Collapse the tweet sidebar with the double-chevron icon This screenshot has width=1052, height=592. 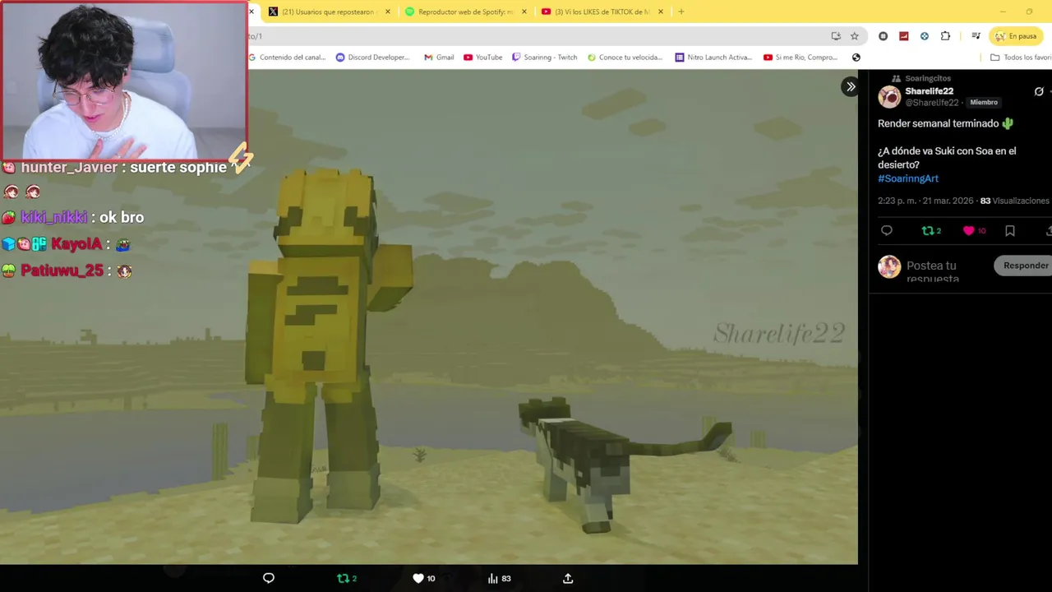coord(851,86)
